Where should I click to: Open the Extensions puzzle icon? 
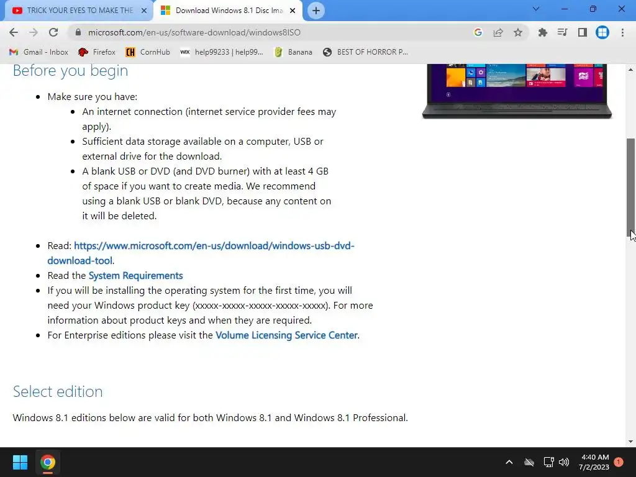(x=542, y=32)
